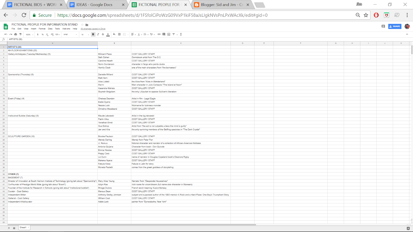Open the Google account avatar
The width and height of the screenshot is (413, 232).
pyautogui.click(x=407, y=26)
